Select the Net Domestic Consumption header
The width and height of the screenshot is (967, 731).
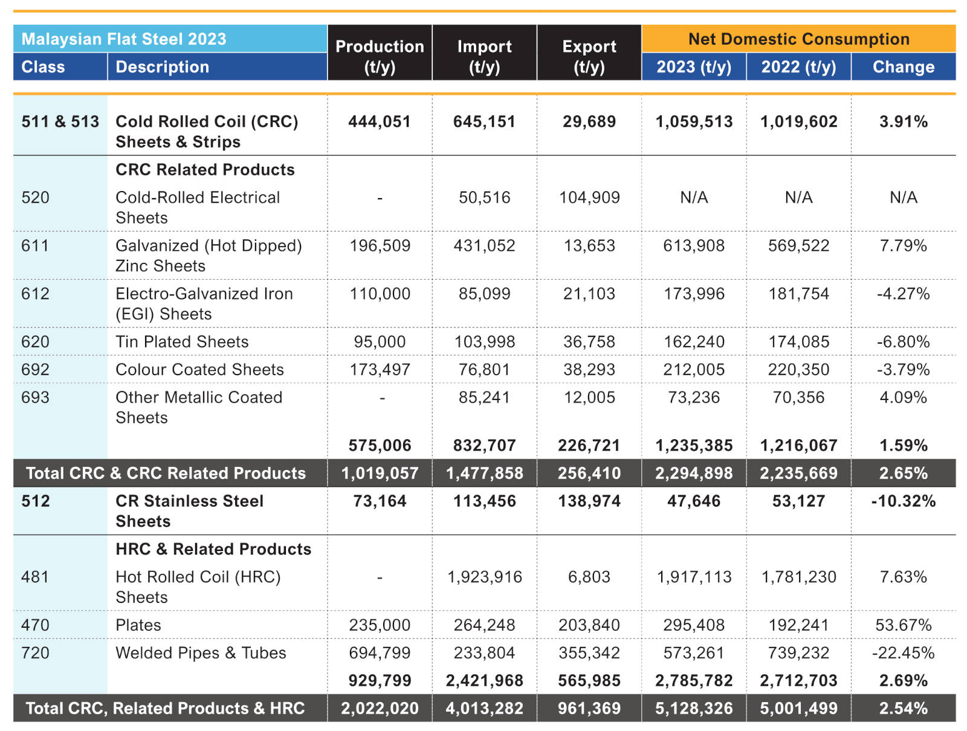(798, 39)
